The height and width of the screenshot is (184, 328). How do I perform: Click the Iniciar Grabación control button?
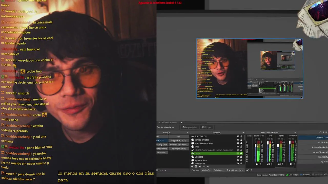313,142
